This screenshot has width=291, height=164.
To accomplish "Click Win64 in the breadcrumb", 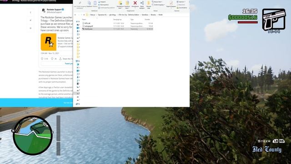I will [x=161, y=15].
